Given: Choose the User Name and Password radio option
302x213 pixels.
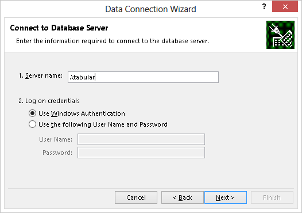Looking at the screenshot, I should tap(32, 124).
